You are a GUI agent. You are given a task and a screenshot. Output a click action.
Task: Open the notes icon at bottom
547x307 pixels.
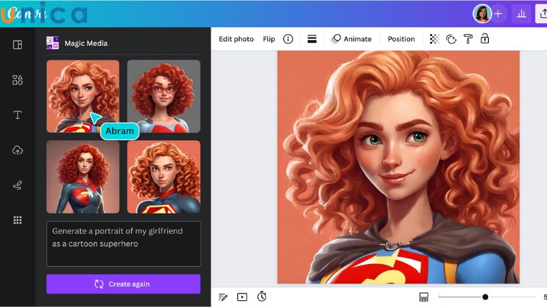click(223, 297)
